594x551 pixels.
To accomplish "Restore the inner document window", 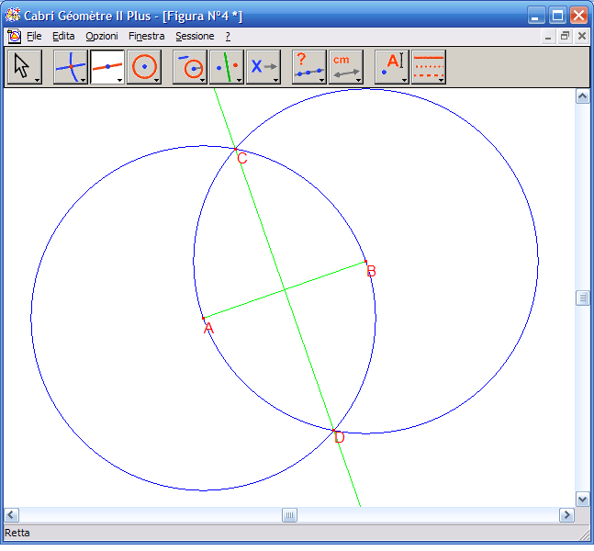I will click(565, 37).
